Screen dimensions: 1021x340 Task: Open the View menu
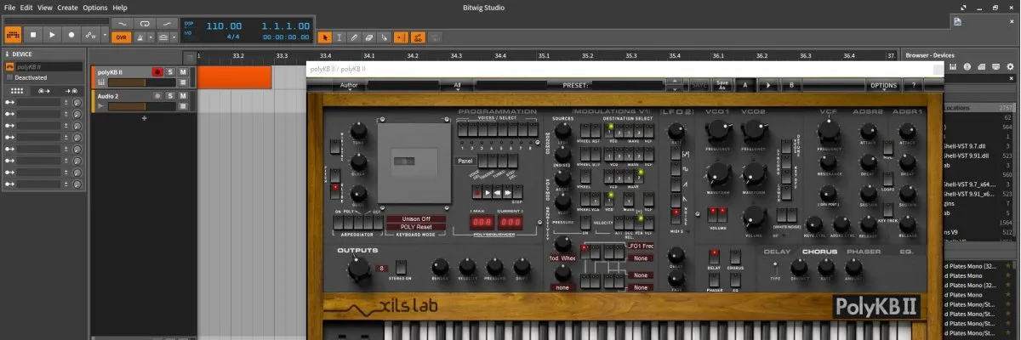coord(44,7)
